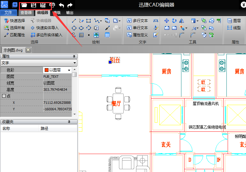Select the Line drawing tool
The image size is (246, 172).
click(x=74, y=21)
